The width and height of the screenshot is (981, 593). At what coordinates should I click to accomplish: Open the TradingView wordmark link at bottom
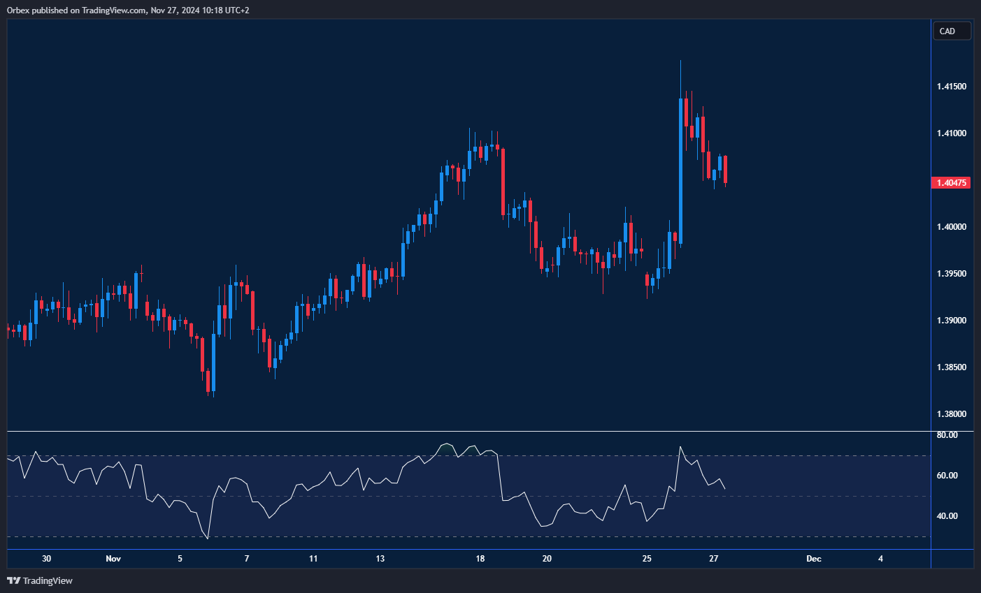[x=48, y=580]
